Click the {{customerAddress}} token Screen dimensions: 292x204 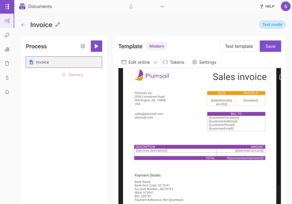(223, 121)
